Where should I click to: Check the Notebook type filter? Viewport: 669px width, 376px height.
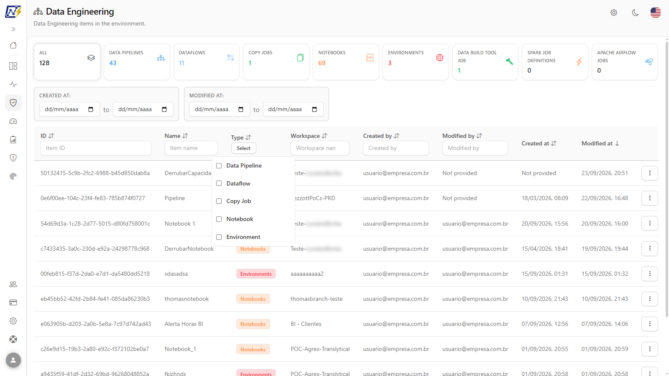pos(219,219)
